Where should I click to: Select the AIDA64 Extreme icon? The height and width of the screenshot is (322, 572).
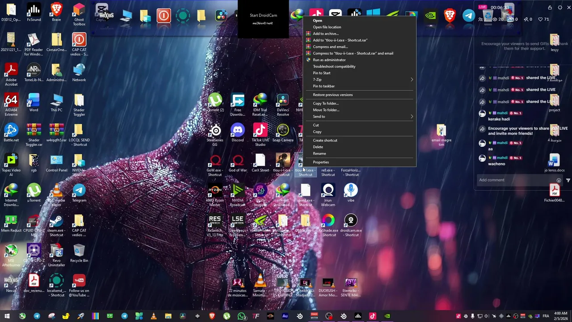coord(11,105)
